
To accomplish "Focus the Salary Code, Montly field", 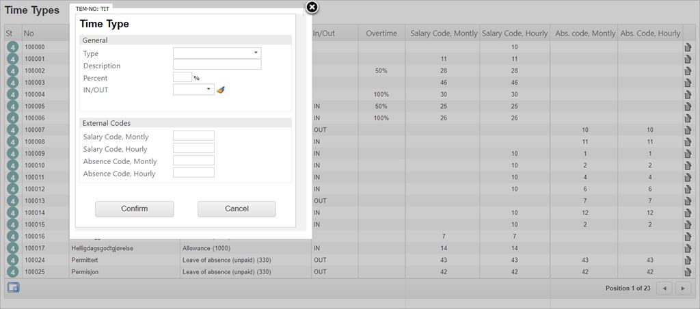I will (193, 136).
